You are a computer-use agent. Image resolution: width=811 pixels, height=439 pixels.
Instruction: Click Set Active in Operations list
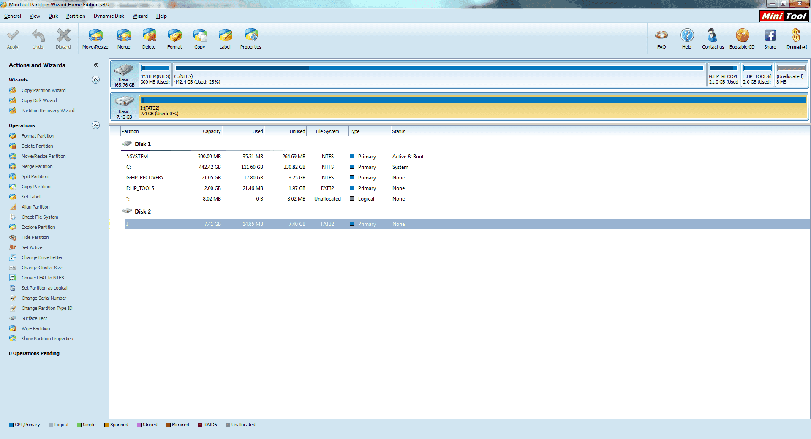(x=32, y=247)
